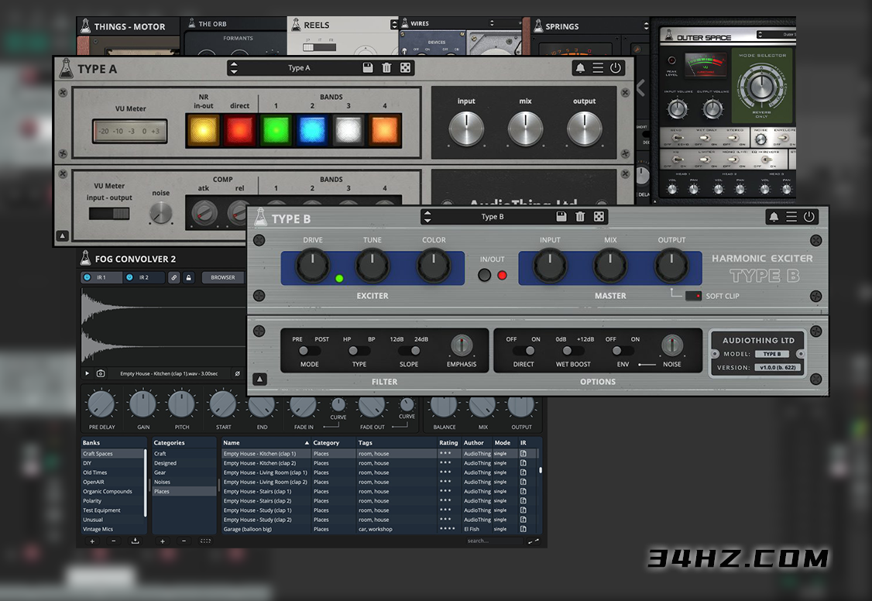Play the impulse response in Fog Convolver
The height and width of the screenshot is (601, 872).
pyautogui.click(x=88, y=373)
